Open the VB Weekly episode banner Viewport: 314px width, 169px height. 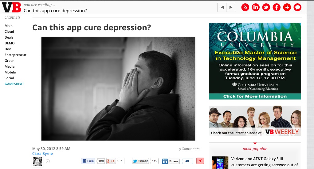point(255,121)
